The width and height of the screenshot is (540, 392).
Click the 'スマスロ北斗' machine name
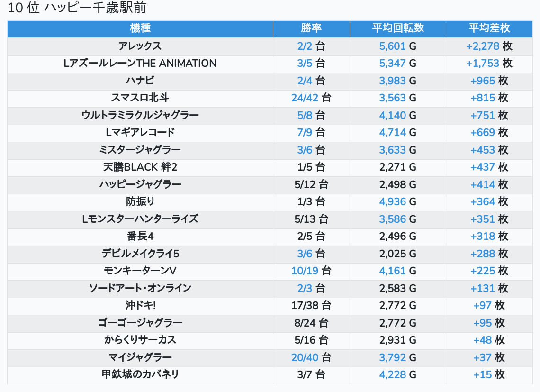(x=140, y=98)
